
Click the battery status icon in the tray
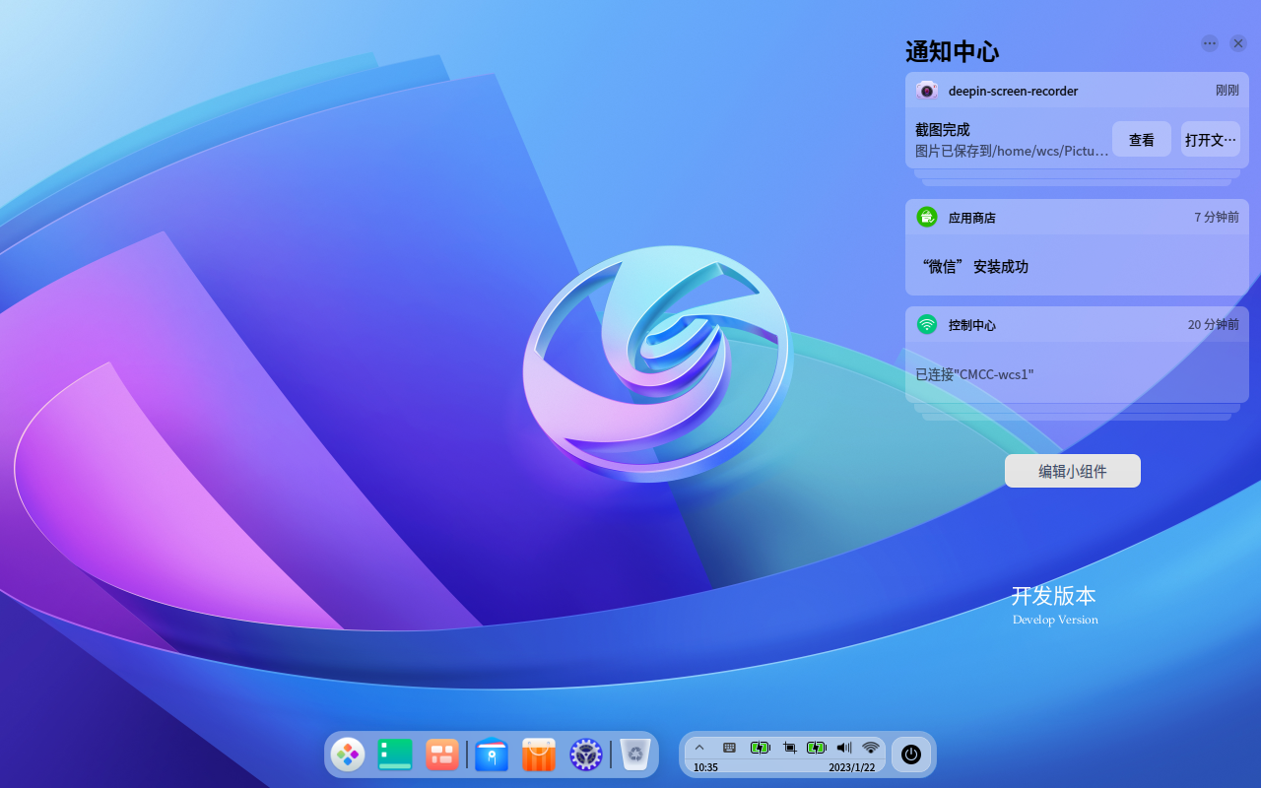pyautogui.click(x=760, y=748)
